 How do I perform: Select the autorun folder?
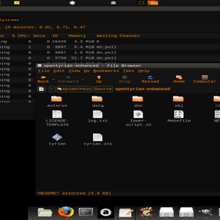click(57, 101)
